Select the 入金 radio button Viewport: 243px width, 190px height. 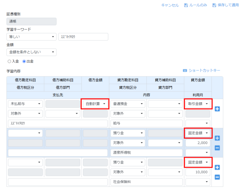tap(9, 61)
